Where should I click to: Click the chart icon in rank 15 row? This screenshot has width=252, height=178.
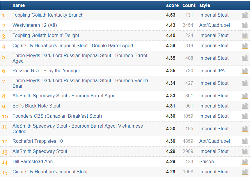[x=245, y=172]
